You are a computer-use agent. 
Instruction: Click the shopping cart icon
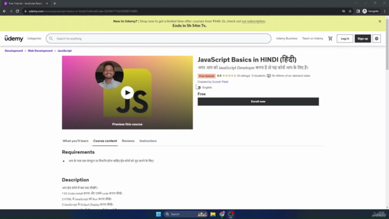pyautogui.click(x=330, y=38)
